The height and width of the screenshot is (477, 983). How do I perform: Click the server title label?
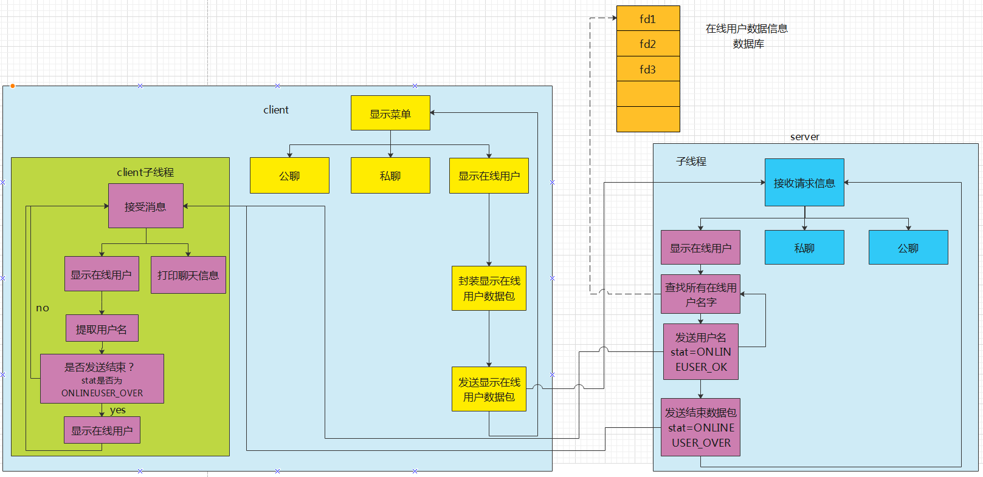(804, 137)
